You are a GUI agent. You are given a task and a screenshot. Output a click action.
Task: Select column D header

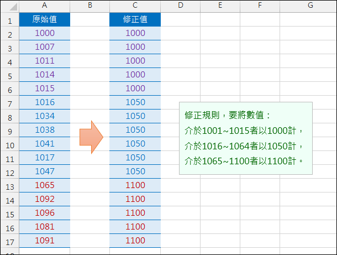[181, 6]
